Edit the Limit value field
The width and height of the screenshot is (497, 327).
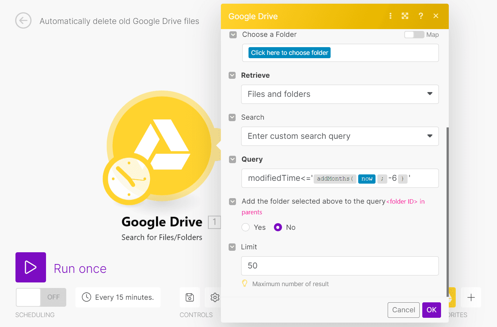coord(339,266)
